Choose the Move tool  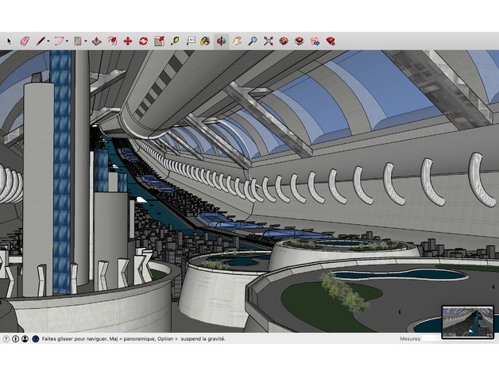coord(127,41)
